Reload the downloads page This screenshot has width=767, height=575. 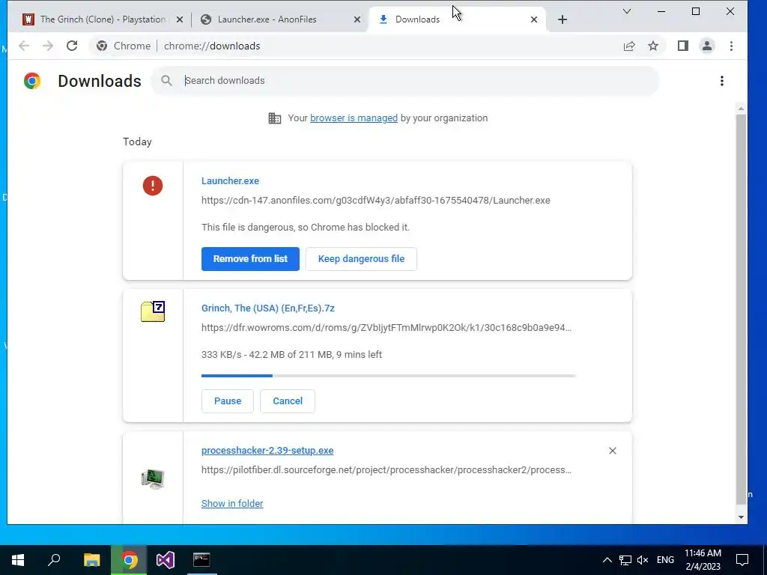click(72, 46)
